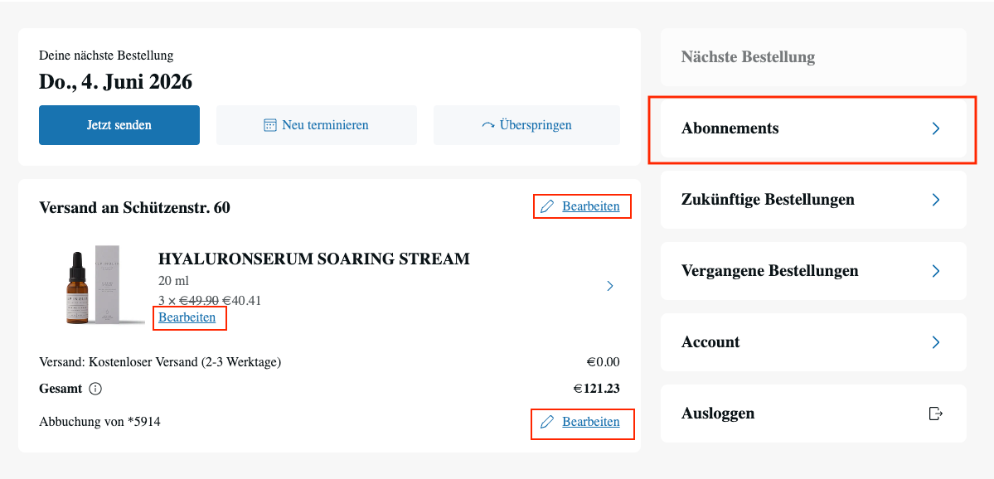Click the pencil icon beside payment method

coord(547,422)
